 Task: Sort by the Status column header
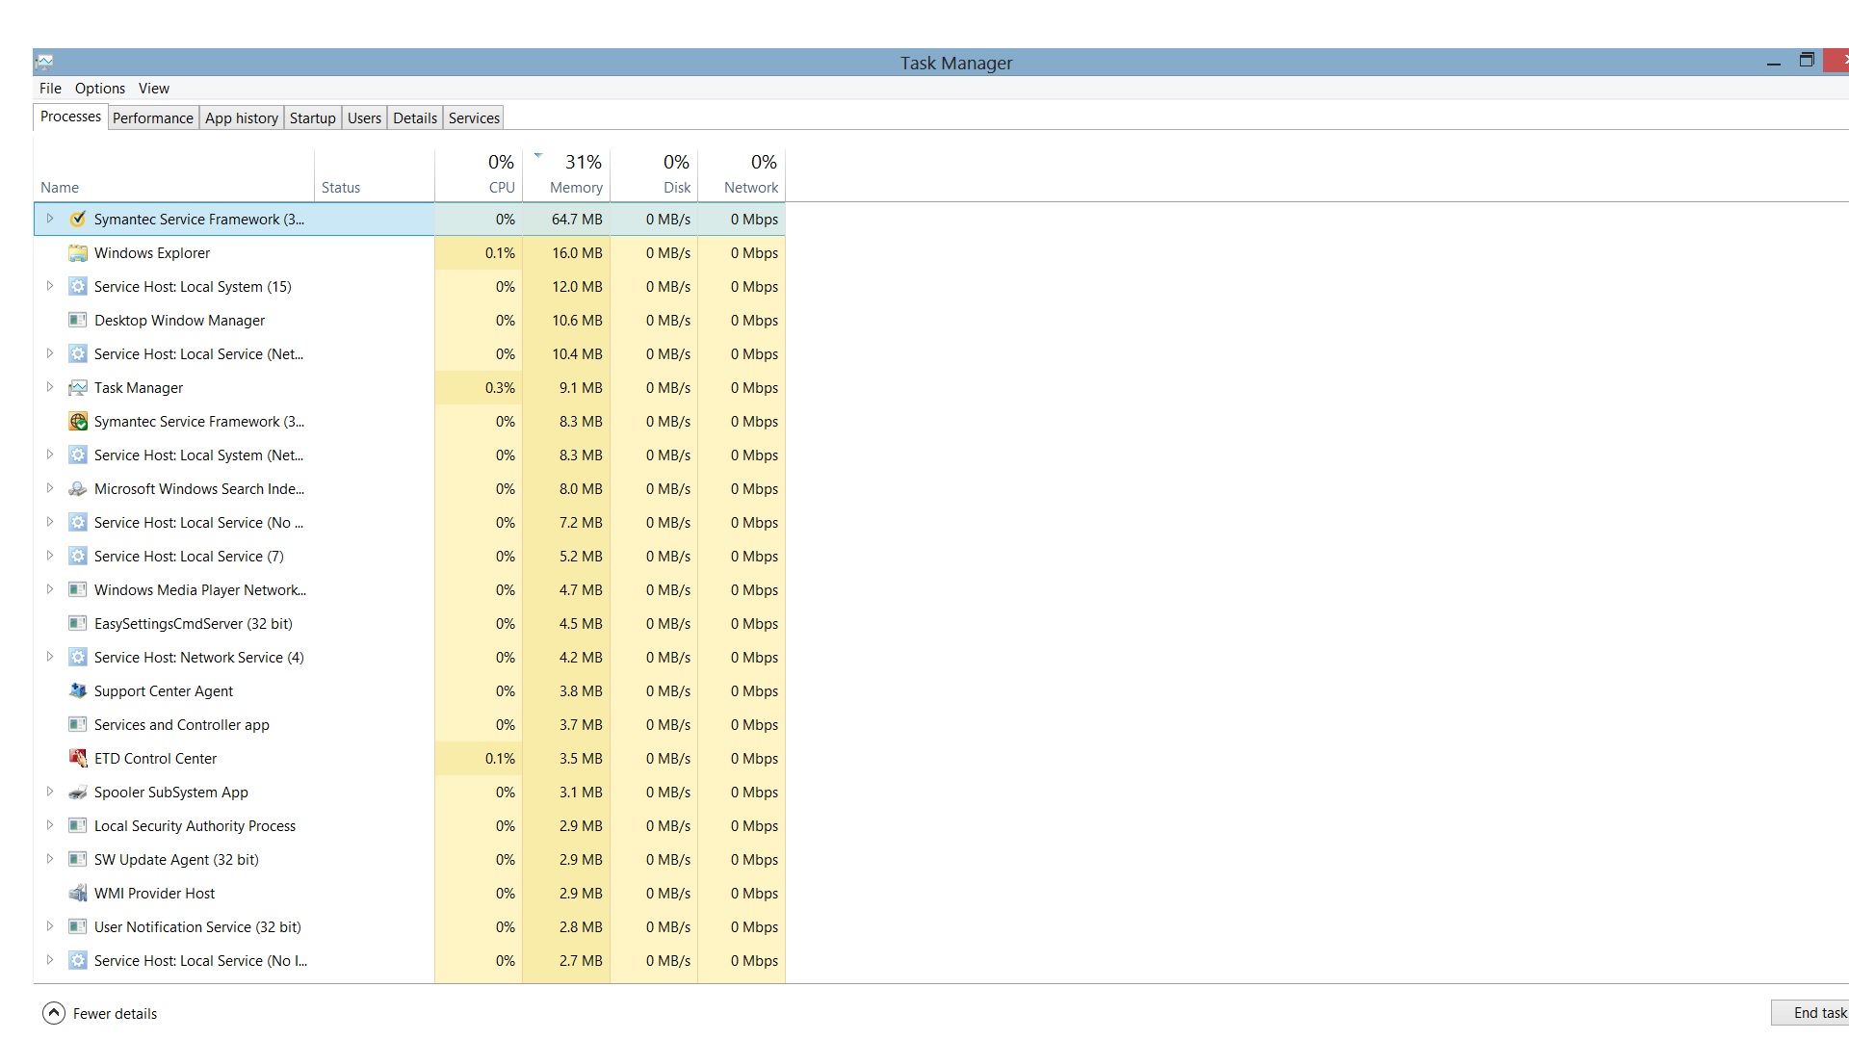click(x=375, y=176)
